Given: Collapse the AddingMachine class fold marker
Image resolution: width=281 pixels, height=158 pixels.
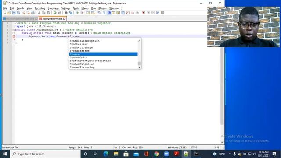Looking at the screenshot, I should (14, 30).
